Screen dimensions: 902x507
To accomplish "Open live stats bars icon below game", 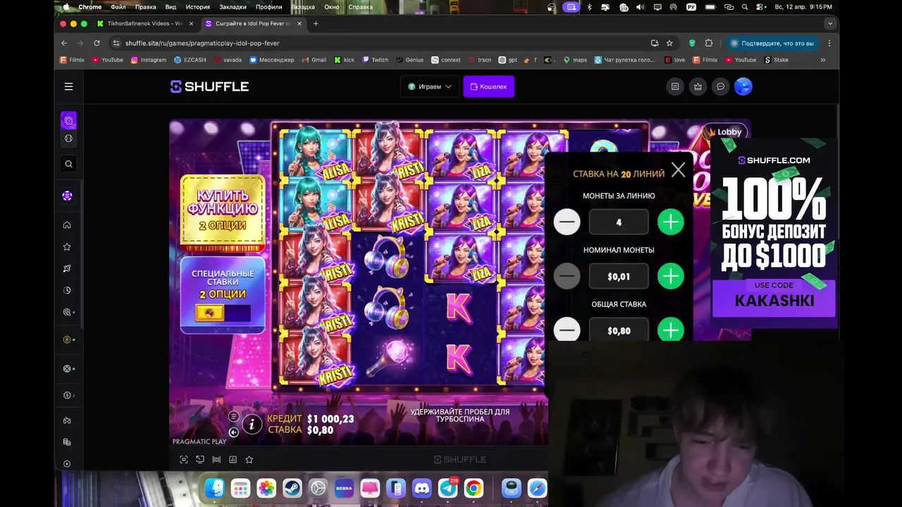I will (x=216, y=459).
